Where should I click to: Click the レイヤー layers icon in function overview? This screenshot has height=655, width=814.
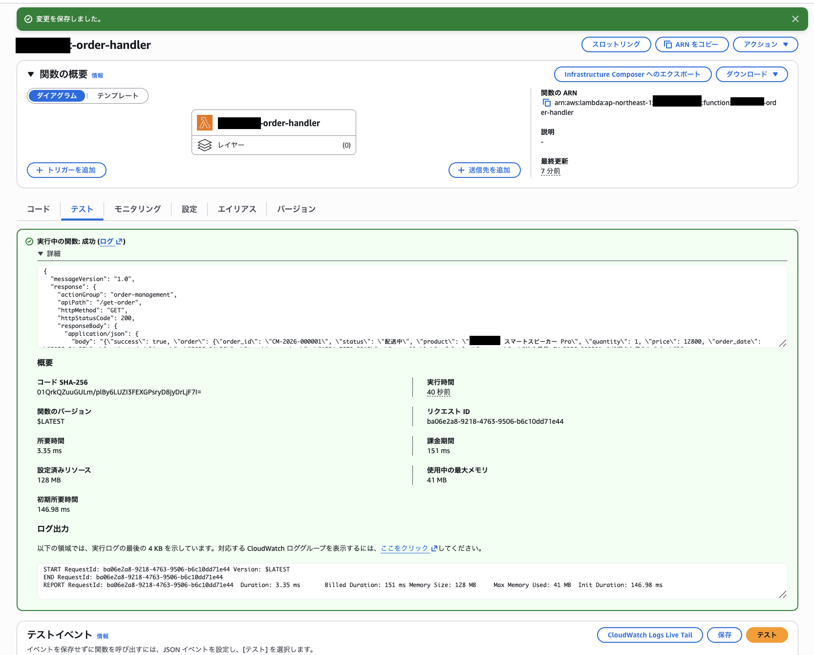pos(205,145)
